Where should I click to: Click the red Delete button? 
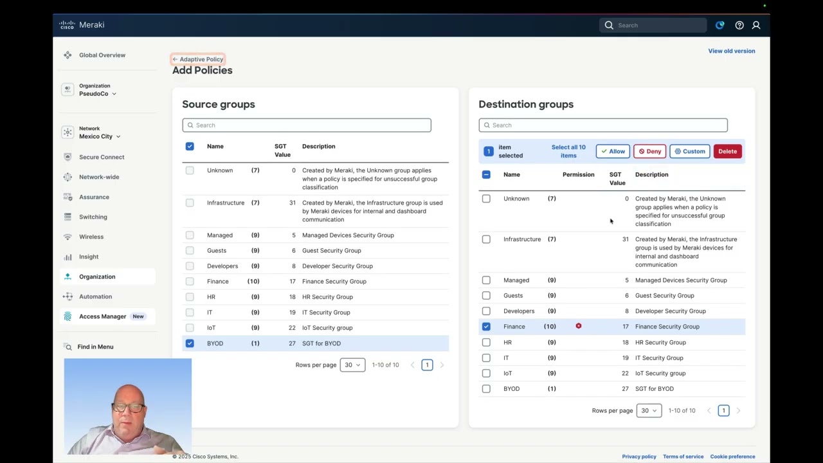pos(728,151)
